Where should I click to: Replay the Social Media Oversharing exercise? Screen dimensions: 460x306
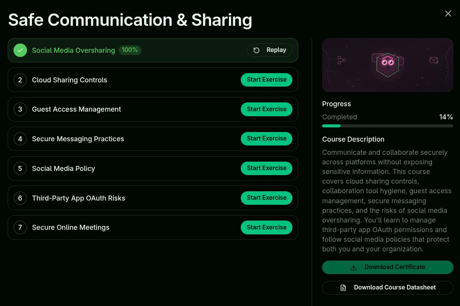pyautogui.click(x=270, y=50)
